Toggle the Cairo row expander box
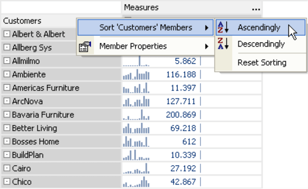This screenshot has width=308, height=189. click(x=7, y=168)
